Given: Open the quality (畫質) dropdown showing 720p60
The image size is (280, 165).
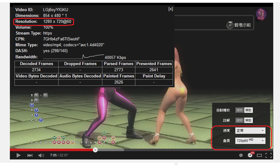Looking at the screenshot, I should pos(250,141).
